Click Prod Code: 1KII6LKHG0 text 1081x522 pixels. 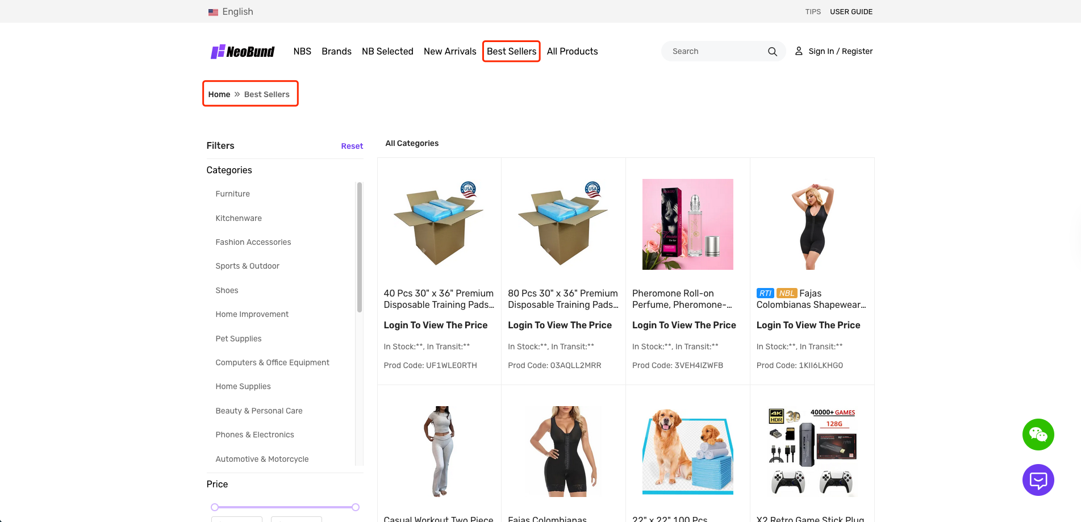coord(800,365)
